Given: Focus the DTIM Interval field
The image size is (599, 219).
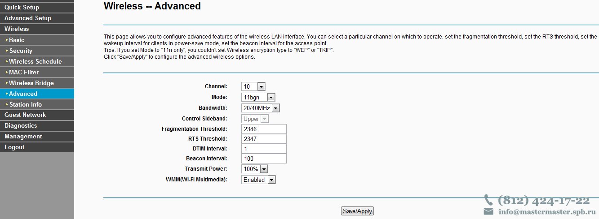Looking at the screenshot, I should coord(264,149).
